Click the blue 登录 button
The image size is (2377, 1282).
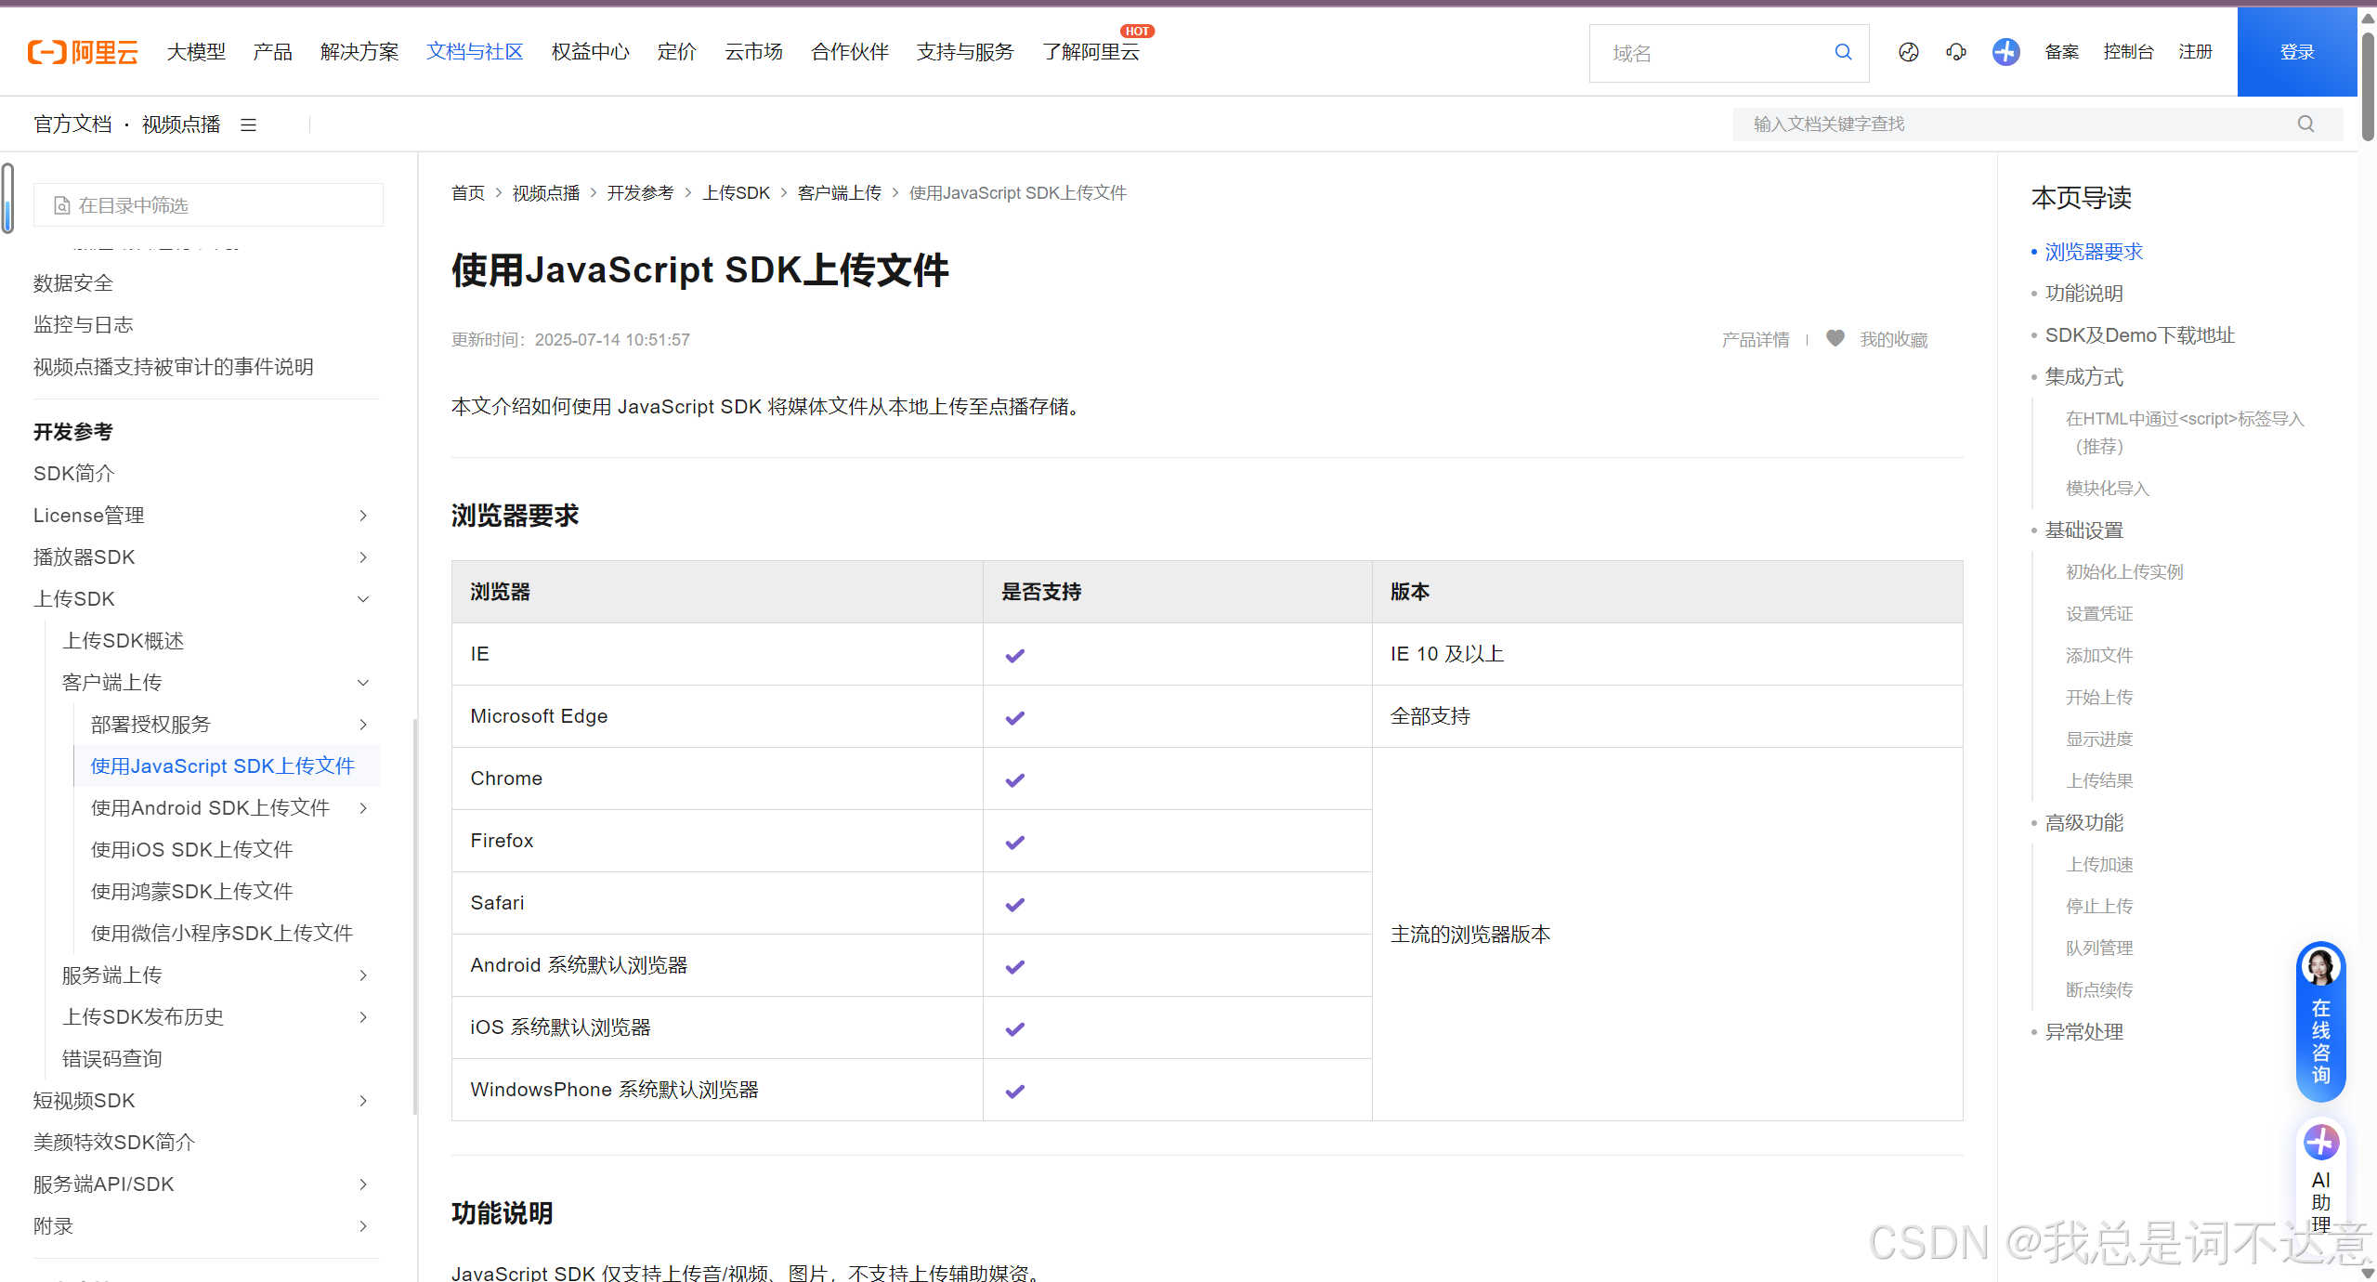(2296, 52)
